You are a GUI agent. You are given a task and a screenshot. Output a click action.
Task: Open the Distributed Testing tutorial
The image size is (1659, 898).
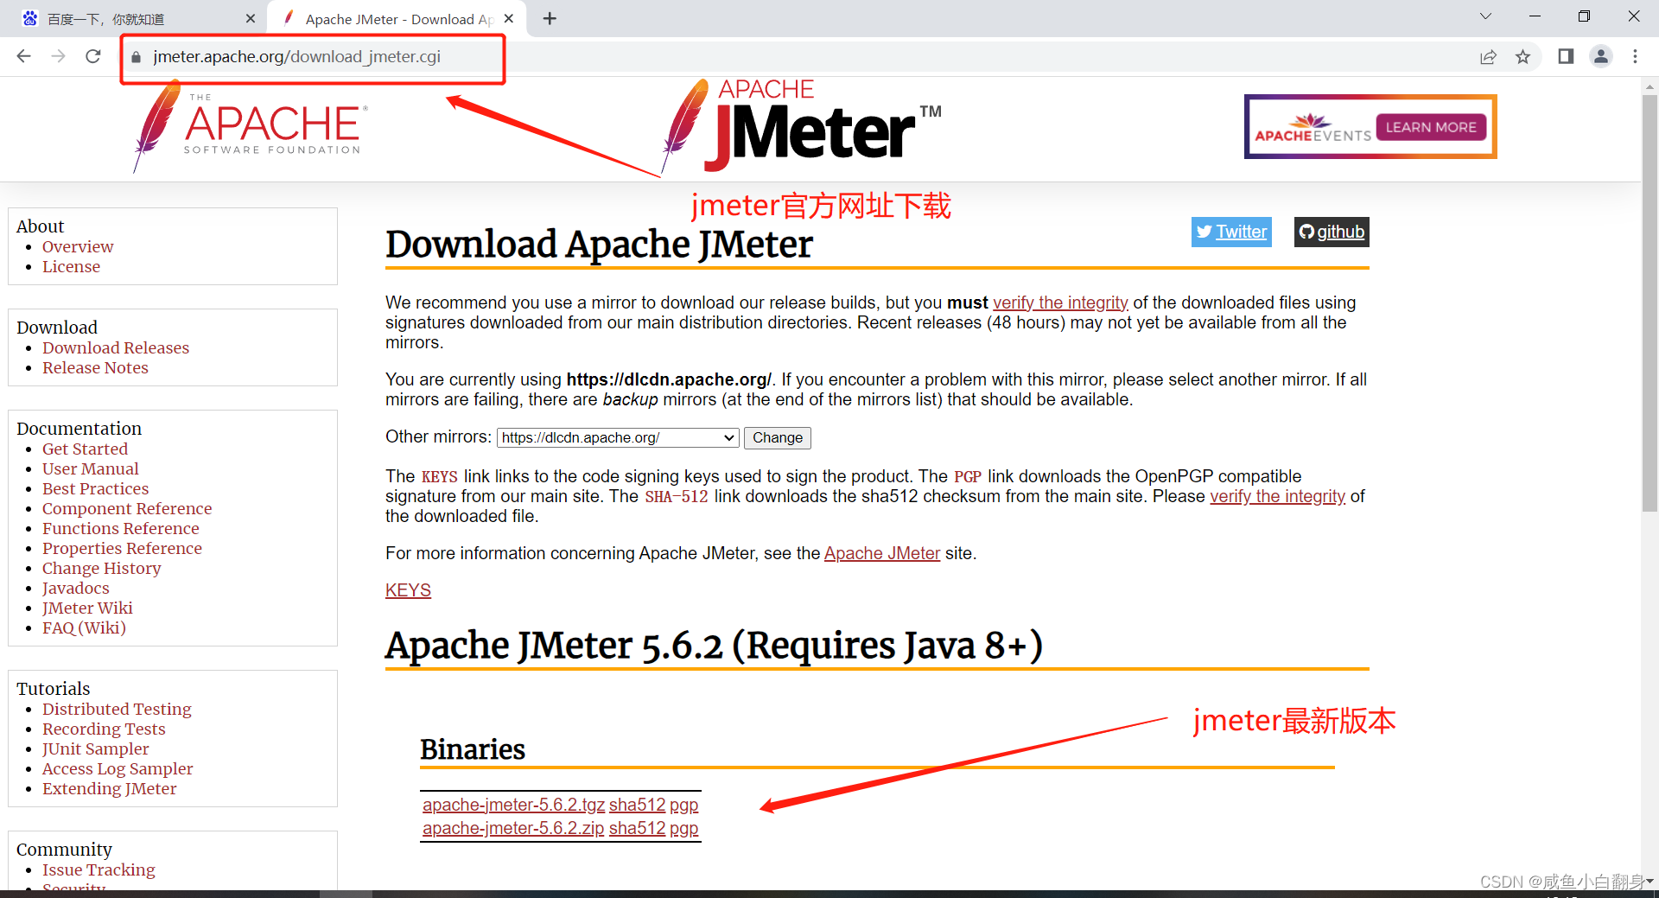tap(117, 709)
